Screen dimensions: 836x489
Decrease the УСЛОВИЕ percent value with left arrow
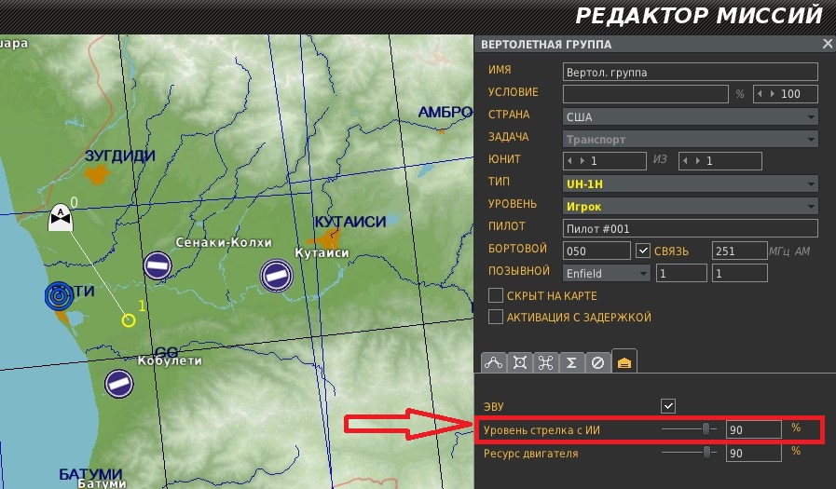coord(760,94)
